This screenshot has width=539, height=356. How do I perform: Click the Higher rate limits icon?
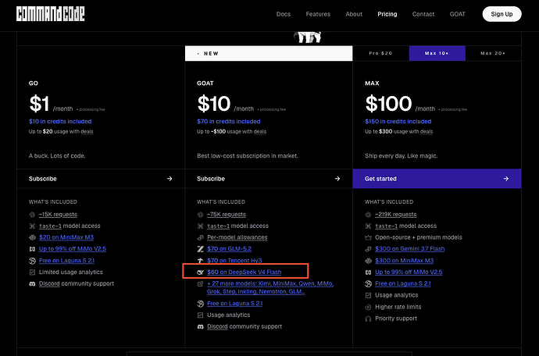pos(368,307)
